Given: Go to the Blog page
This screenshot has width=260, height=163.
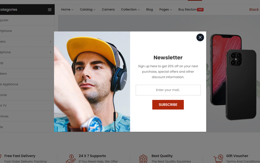Looking at the screenshot, I should 149,10.
